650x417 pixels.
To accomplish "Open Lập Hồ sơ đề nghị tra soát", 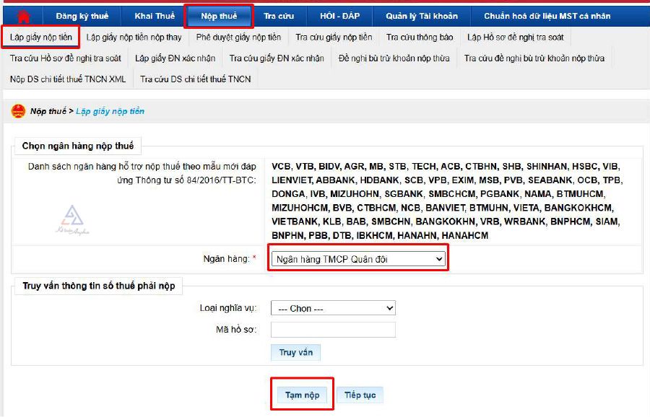I will coord(515,38).
